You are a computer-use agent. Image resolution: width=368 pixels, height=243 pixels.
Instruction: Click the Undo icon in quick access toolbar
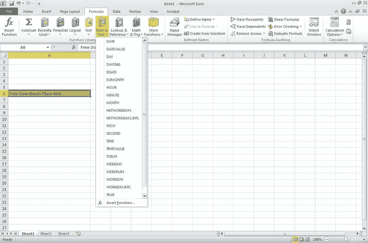pyautogui.click(x=19, y=4)
